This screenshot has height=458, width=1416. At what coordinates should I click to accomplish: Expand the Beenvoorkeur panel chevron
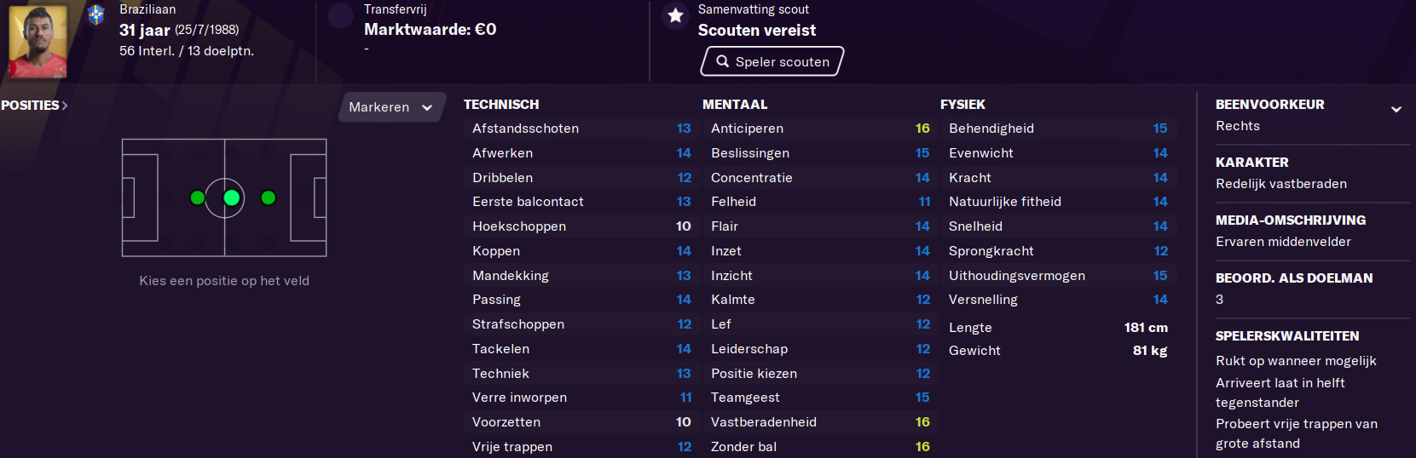pos(1396,109)
